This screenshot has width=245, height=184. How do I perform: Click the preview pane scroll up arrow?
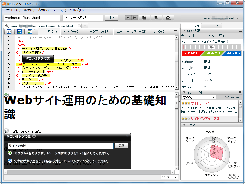pos(176,94)
